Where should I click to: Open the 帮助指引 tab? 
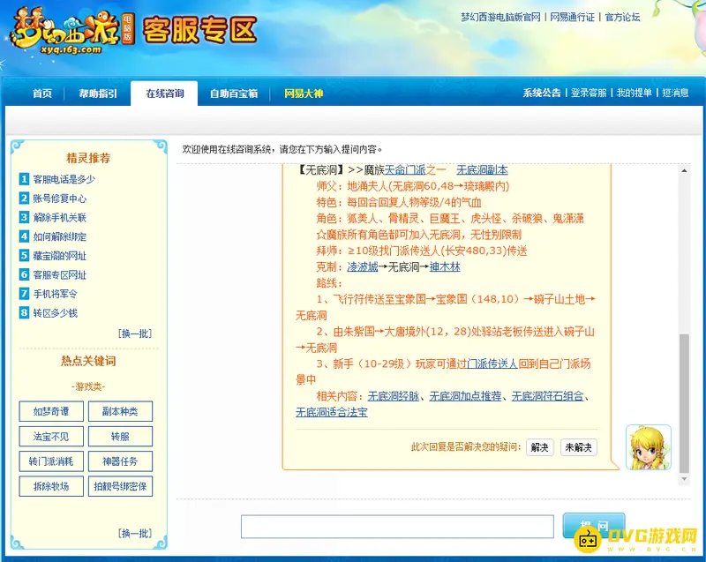click(x=98, y=94)
